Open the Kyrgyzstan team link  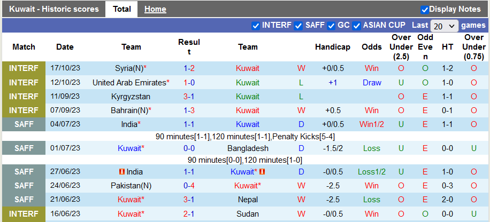tap(131, 97)
